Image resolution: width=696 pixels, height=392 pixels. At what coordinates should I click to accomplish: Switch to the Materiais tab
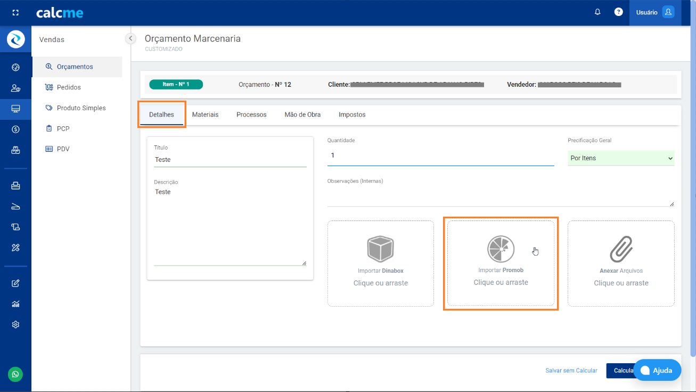pyautogui.click(x=205, y=115)
